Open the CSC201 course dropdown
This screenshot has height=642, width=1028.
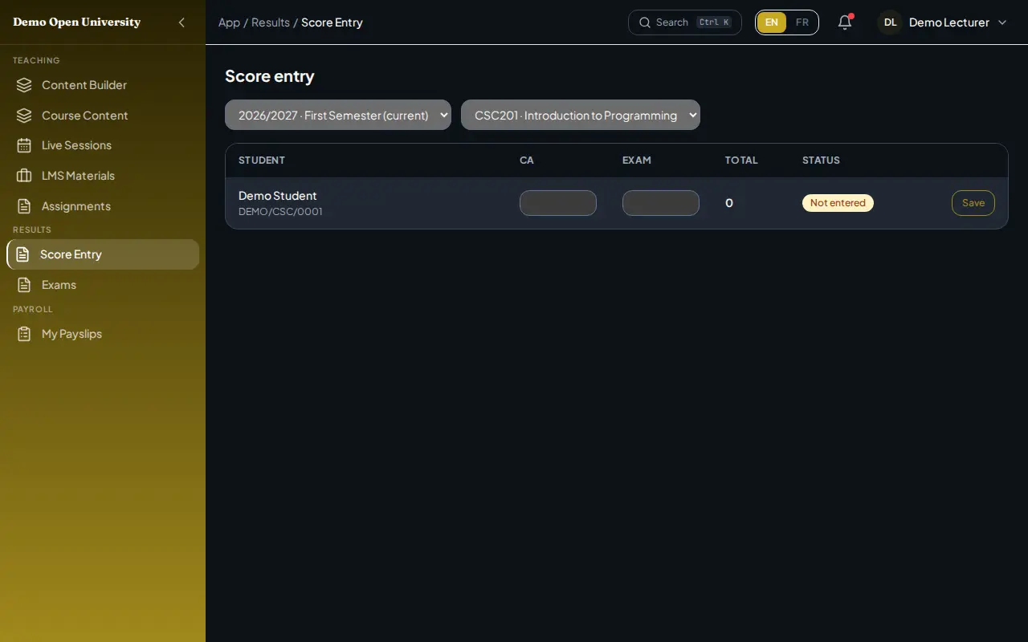click(x=581, y=115)
